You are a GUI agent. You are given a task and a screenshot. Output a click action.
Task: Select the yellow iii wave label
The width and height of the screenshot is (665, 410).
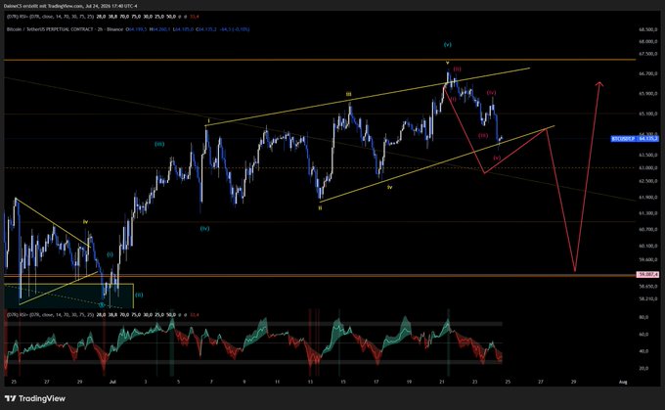(348, 94)
